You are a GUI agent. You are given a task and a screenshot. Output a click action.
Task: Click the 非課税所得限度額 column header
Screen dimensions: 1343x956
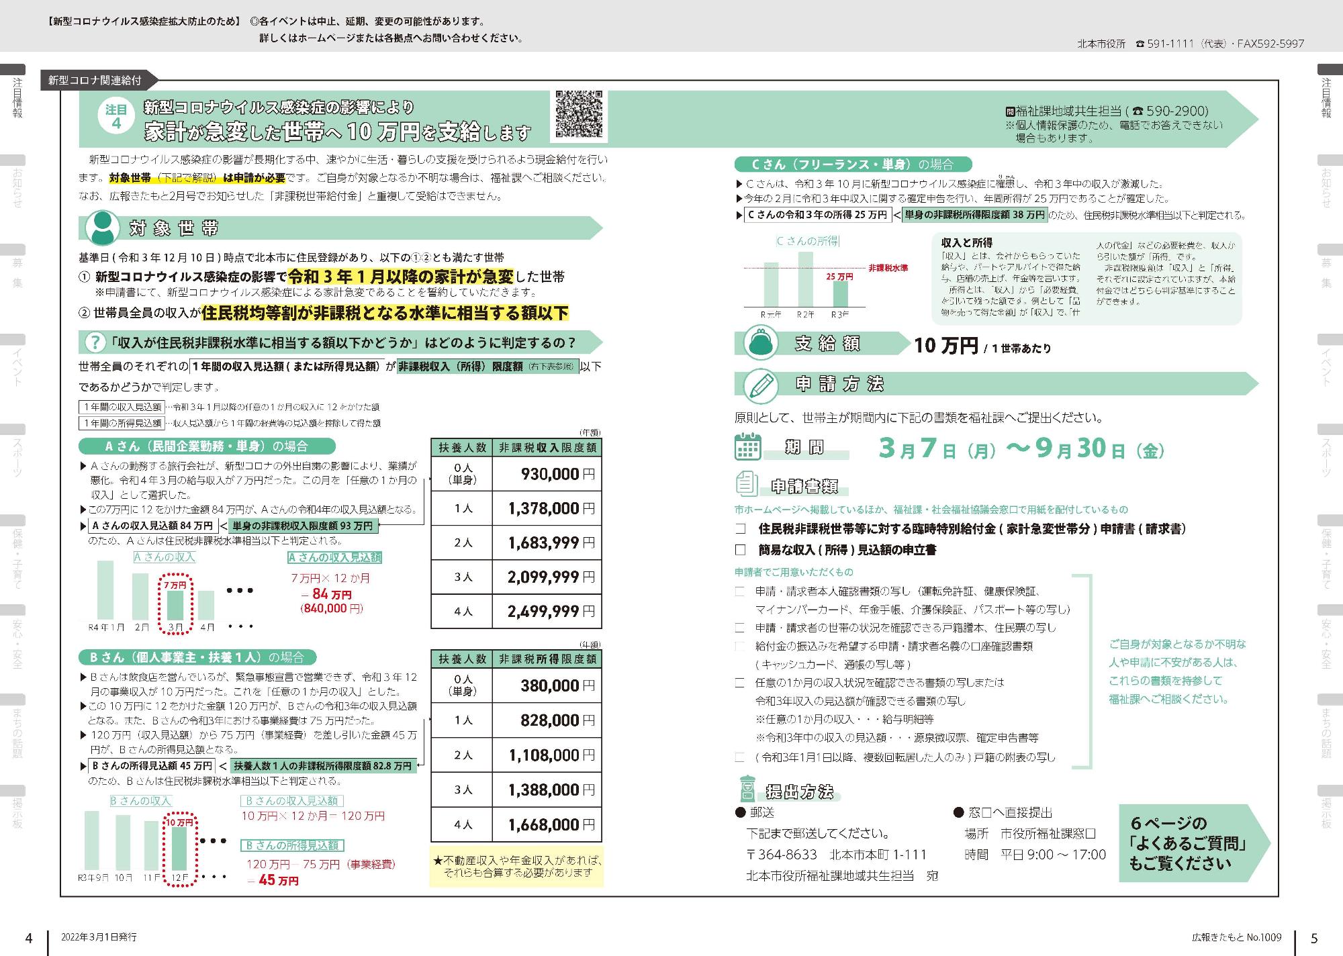pos(547,659)
